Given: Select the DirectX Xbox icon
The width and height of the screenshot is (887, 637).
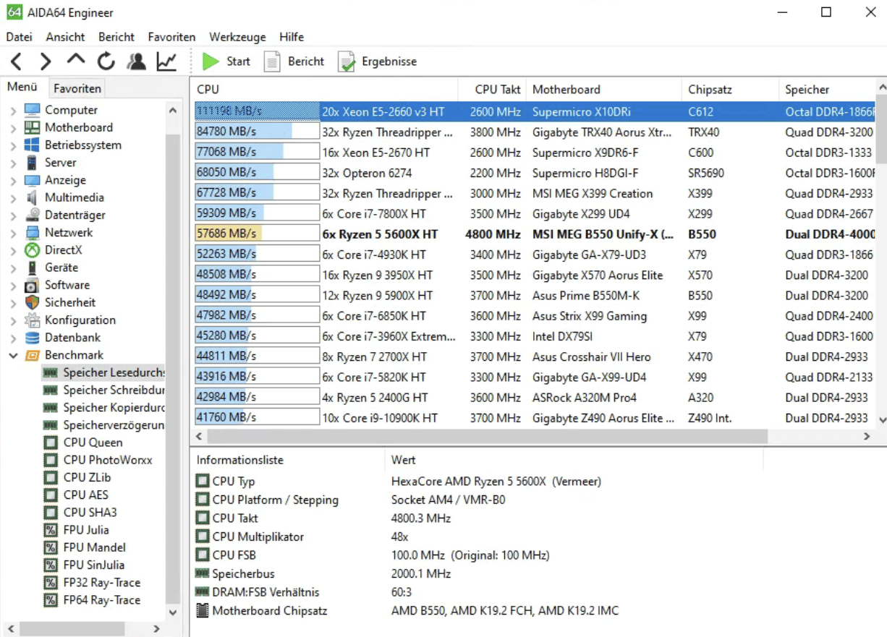Looking at the screenshot, I should click(33, 250).
